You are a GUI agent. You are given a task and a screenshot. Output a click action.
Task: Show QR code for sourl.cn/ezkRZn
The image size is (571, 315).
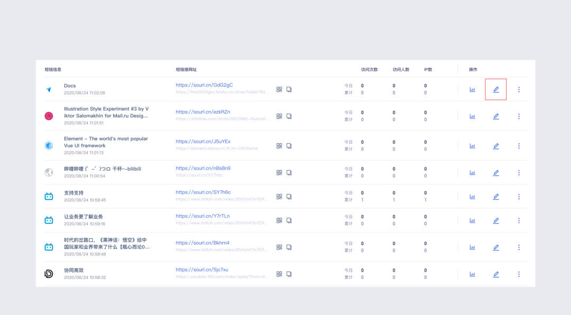[279, 116]
